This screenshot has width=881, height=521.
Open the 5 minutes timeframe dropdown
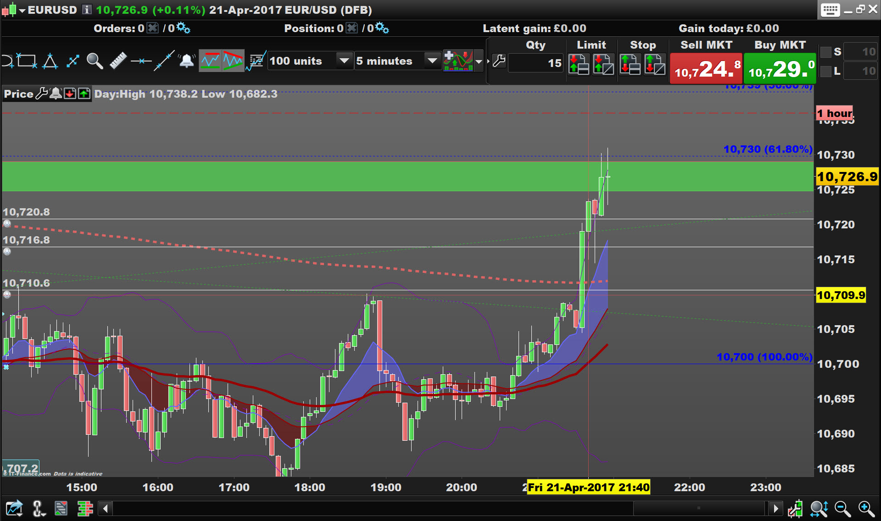[x=432, y=61]
